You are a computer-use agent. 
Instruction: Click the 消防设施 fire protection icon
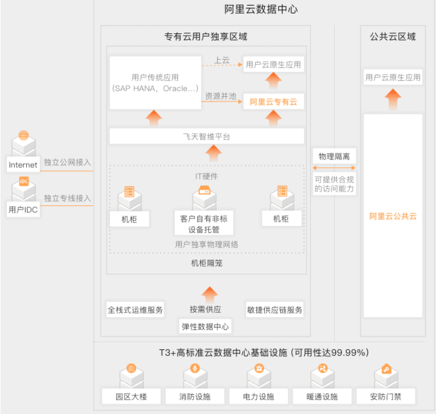click(195, 368)
